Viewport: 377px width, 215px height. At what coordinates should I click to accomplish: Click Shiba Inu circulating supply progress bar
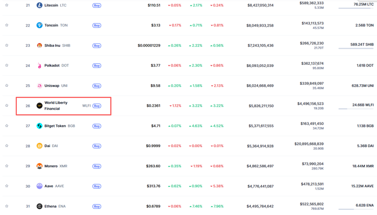point(356,49)
